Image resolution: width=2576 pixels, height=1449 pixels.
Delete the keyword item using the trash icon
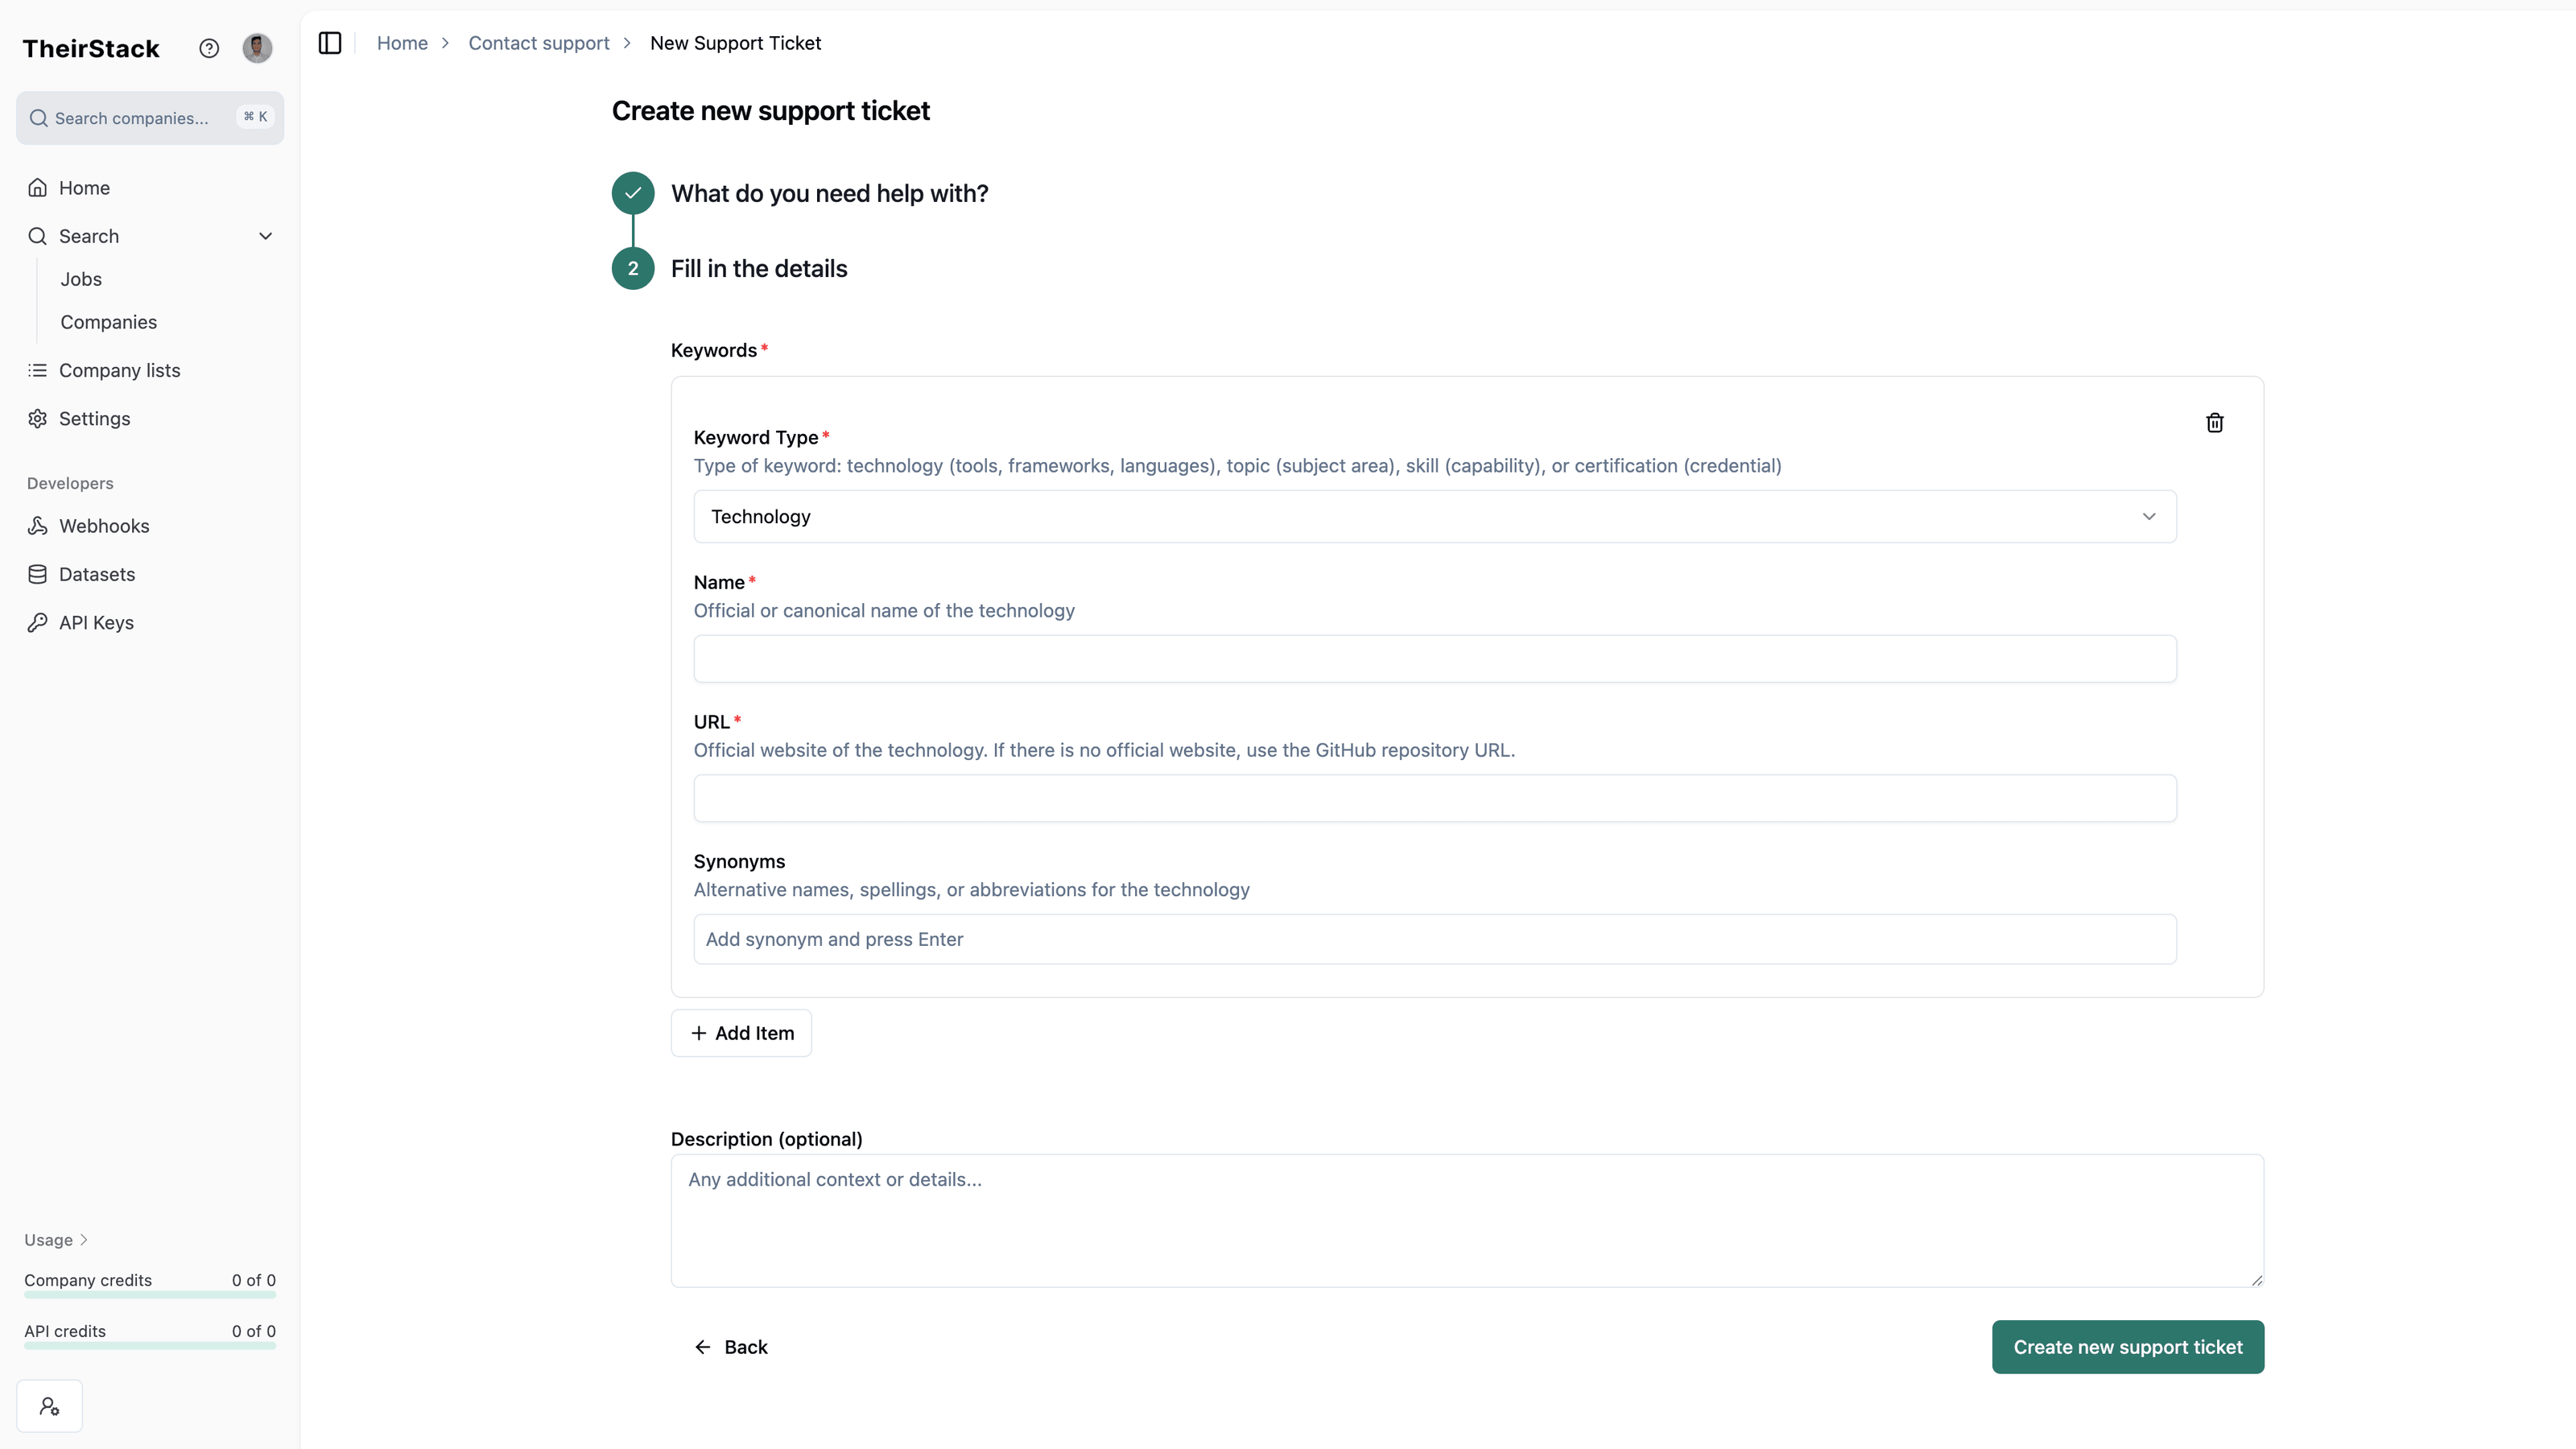click(x=2215, y=423)
